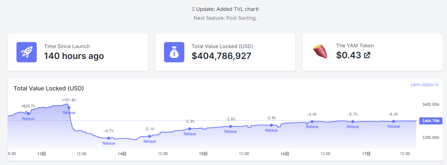The height and width of the screenshot is (165, 447).
Task: Select the -4.4% Rebase marker dot
Action: tap(312, 122)
